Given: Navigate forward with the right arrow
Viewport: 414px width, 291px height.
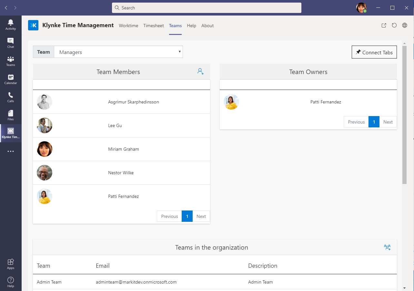Looking at the screenshot, I should [x=15, y=8].
